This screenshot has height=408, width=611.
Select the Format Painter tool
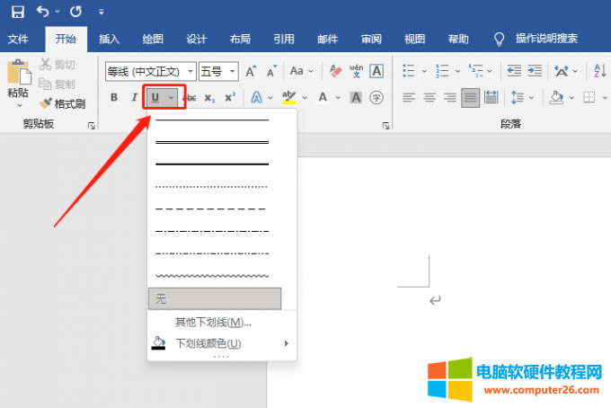click(63, 103)
